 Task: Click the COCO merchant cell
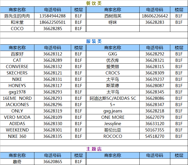(17, 29)
